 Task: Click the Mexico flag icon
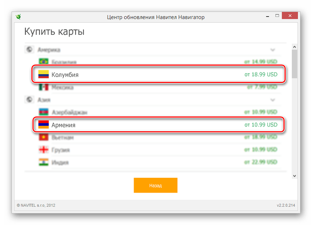click(x=44, y=87)
